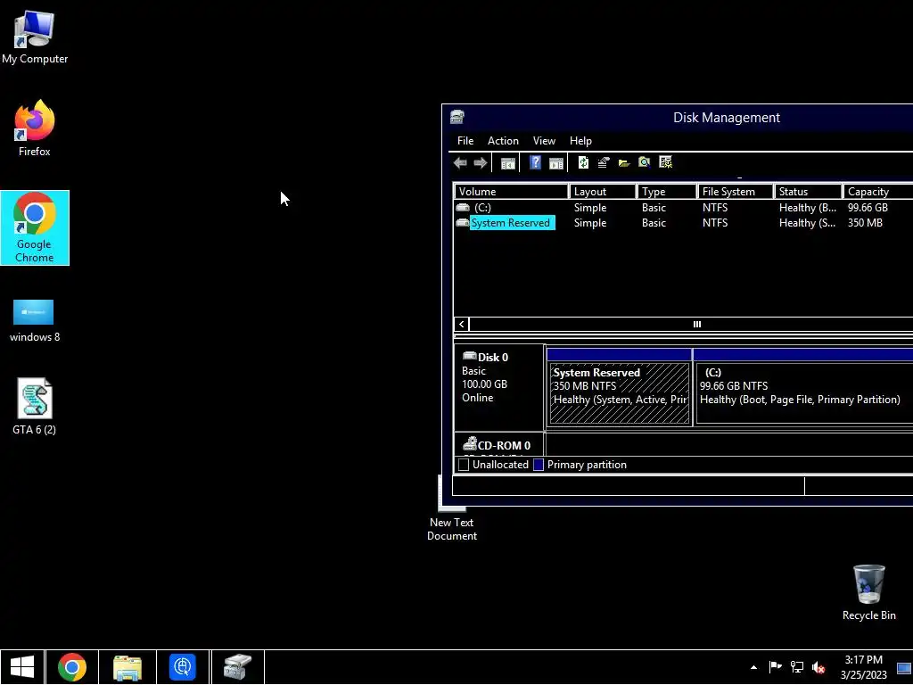Open the Action menu
This screenshot has height=685, width=913.
click(503, 141)
